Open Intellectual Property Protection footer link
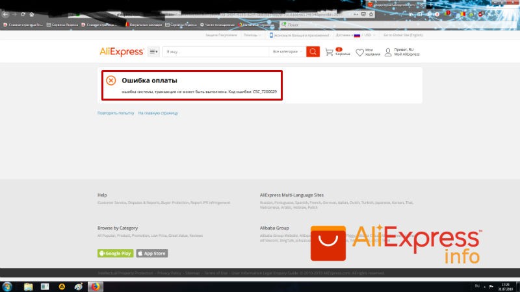 tap(125, 273)
